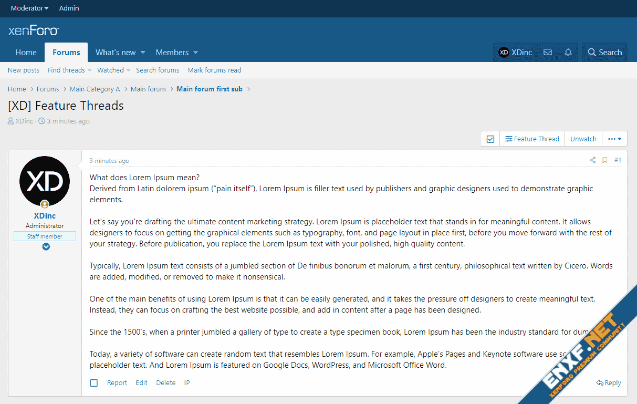Screen dimensions: 637x404
Task: Toggle the thread selection checkbox near Feature Thread
Action: click(490, 139)
